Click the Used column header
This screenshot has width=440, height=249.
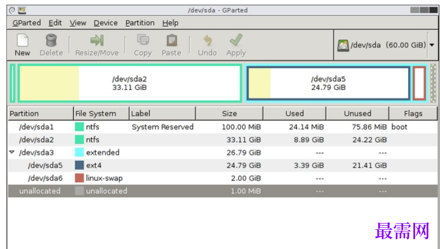[x=294, y=114]
